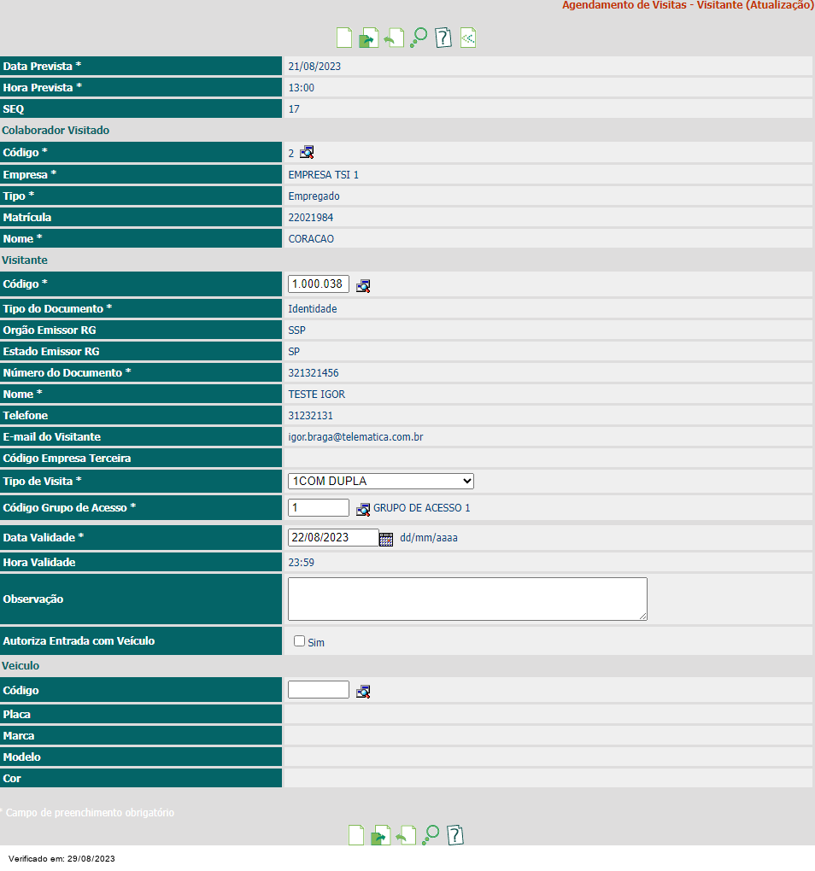Click the Orgão Emissor RG value SSP
The image size is (815, 871).
coord(296,330)
